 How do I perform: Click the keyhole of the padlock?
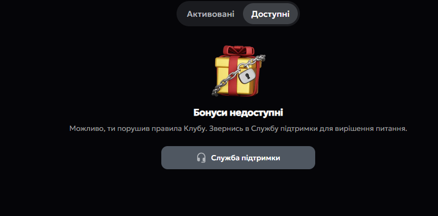pyautogui.click(x=247, y=76)
